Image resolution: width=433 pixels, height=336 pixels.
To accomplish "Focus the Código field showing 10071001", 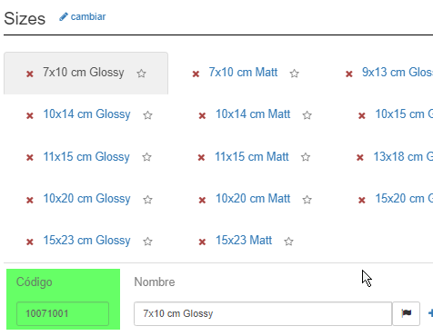I will tap(63, 313).
